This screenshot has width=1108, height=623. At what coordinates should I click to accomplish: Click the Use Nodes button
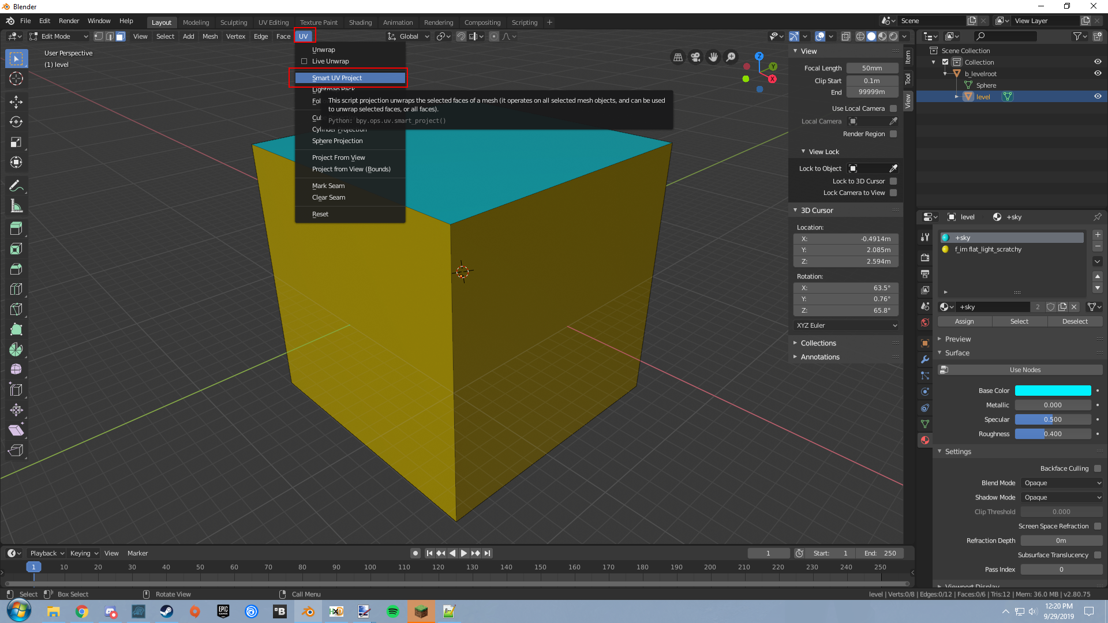1024,370
